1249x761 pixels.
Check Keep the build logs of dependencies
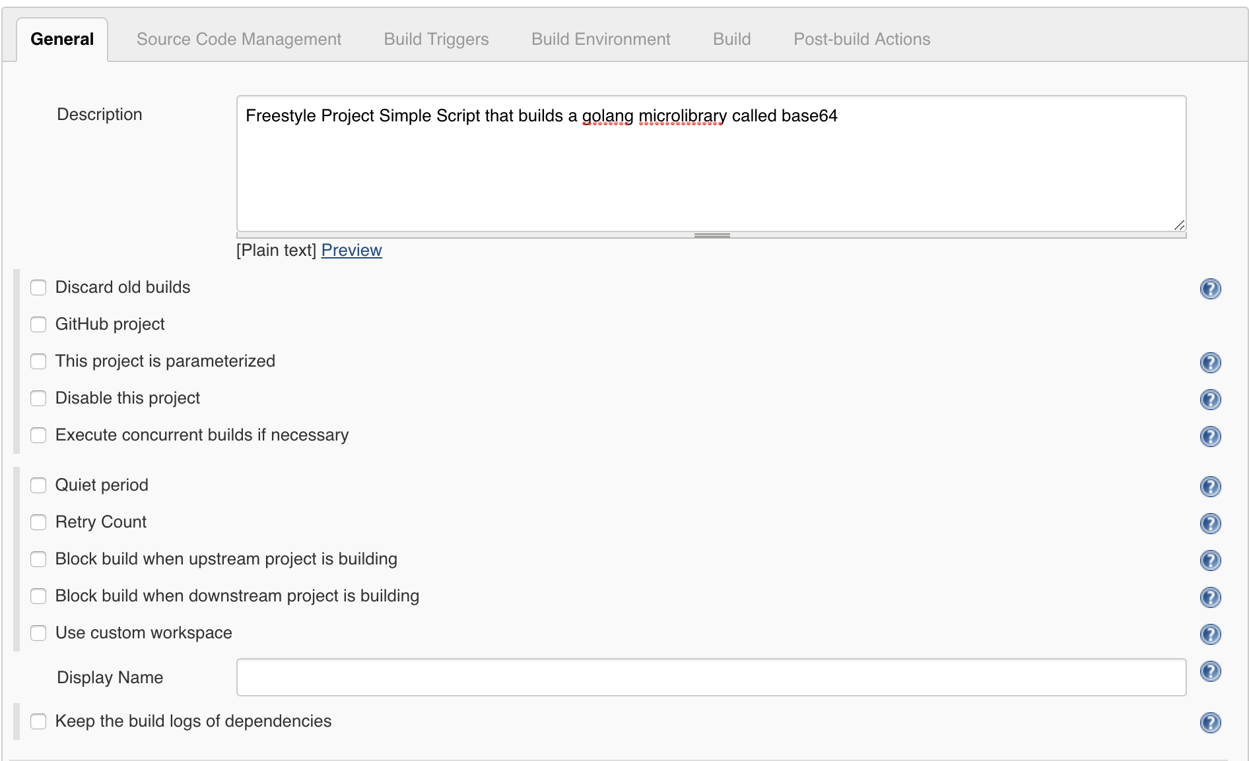(38, 721)
